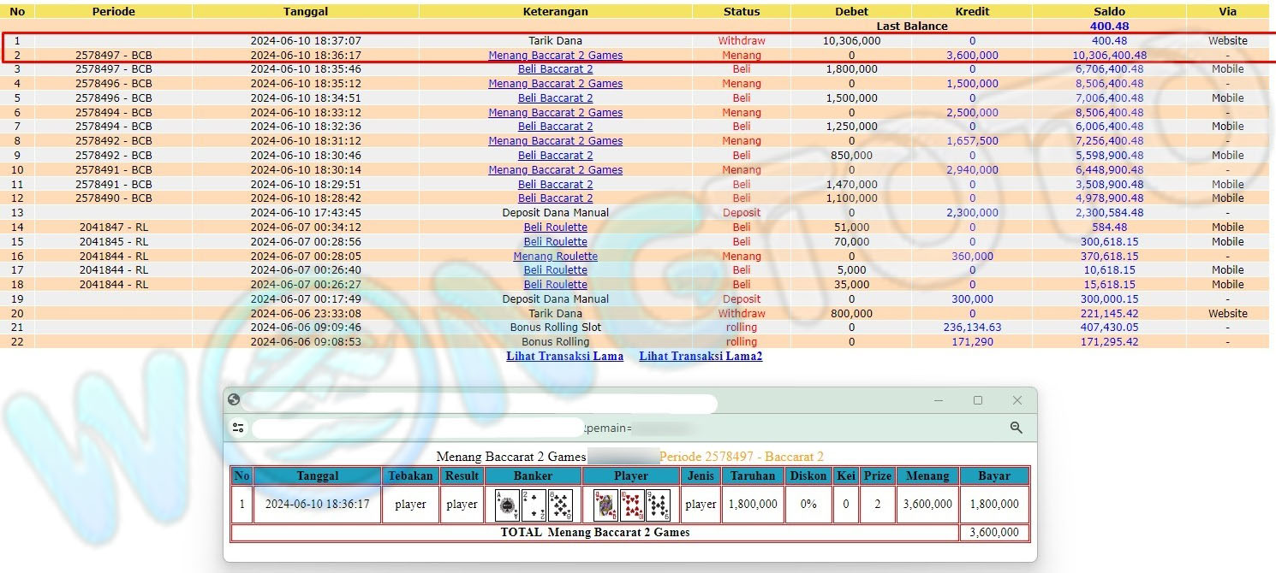Open Beli Roulette link at 00:26:27
1276x573 pixels.
pos(555,285)
